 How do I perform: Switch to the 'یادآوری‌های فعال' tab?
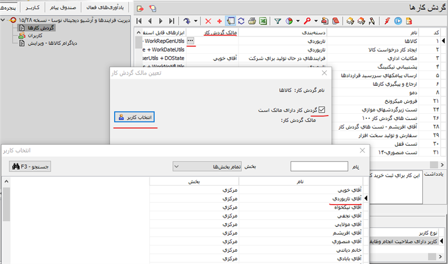[104, 7]
